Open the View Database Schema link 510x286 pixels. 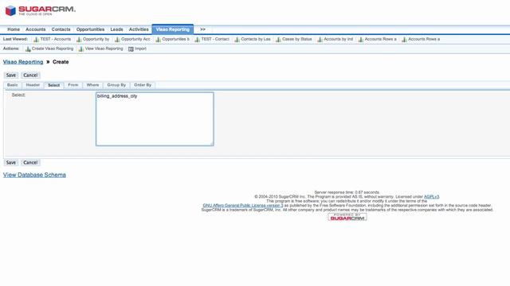(34, 175)
